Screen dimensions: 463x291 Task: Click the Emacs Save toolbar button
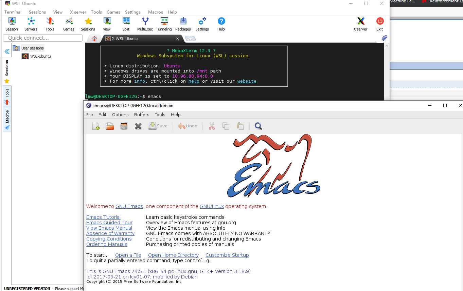coord(158,126)
